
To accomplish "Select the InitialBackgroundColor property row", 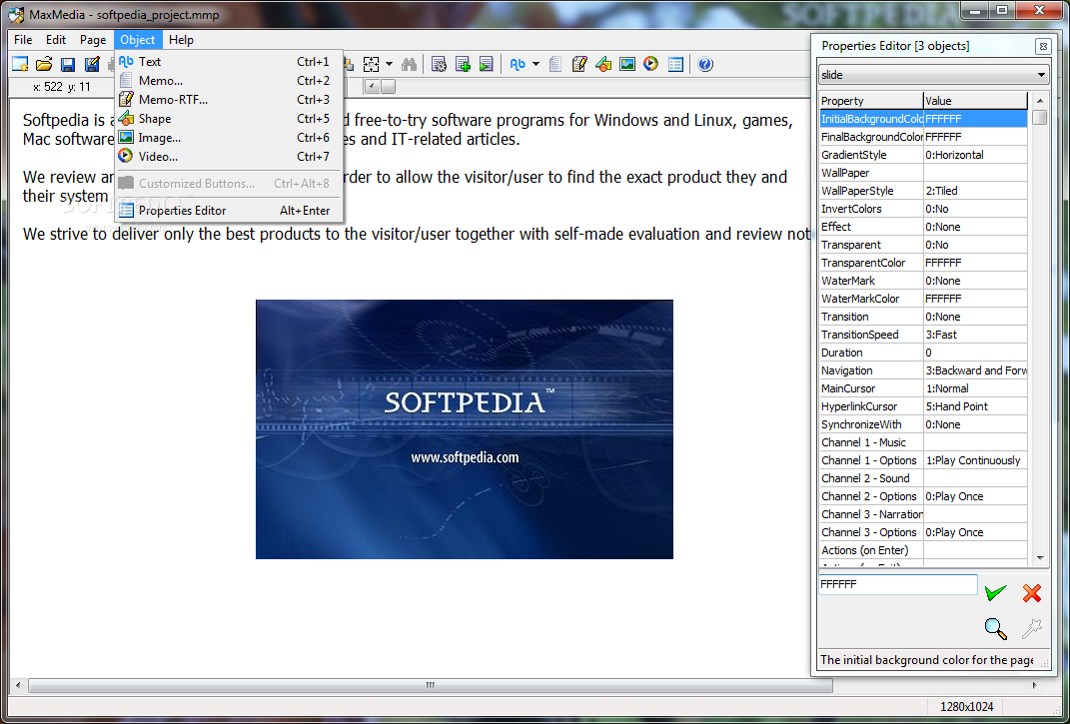I will click(x=923, y=119).
